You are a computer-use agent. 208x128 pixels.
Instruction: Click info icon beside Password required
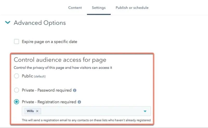tap(75, 90)
